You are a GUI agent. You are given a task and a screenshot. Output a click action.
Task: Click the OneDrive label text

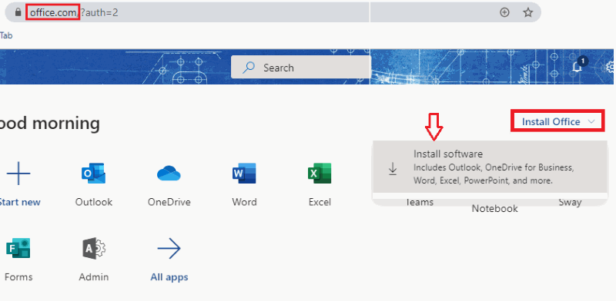click(x=169, y=202)
